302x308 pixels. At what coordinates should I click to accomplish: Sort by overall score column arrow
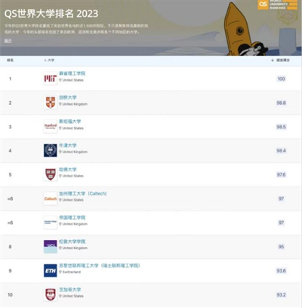[x=273, y=60]
